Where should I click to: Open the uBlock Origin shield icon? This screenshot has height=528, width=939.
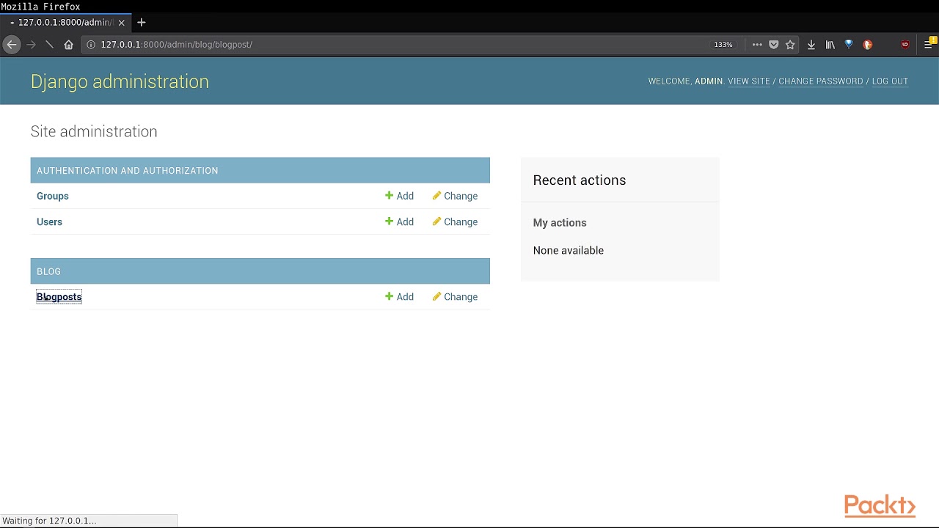tap(905, 45)
